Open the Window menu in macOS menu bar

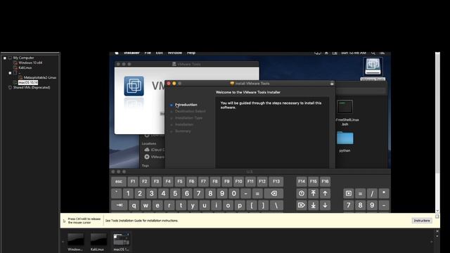(175, 53)
